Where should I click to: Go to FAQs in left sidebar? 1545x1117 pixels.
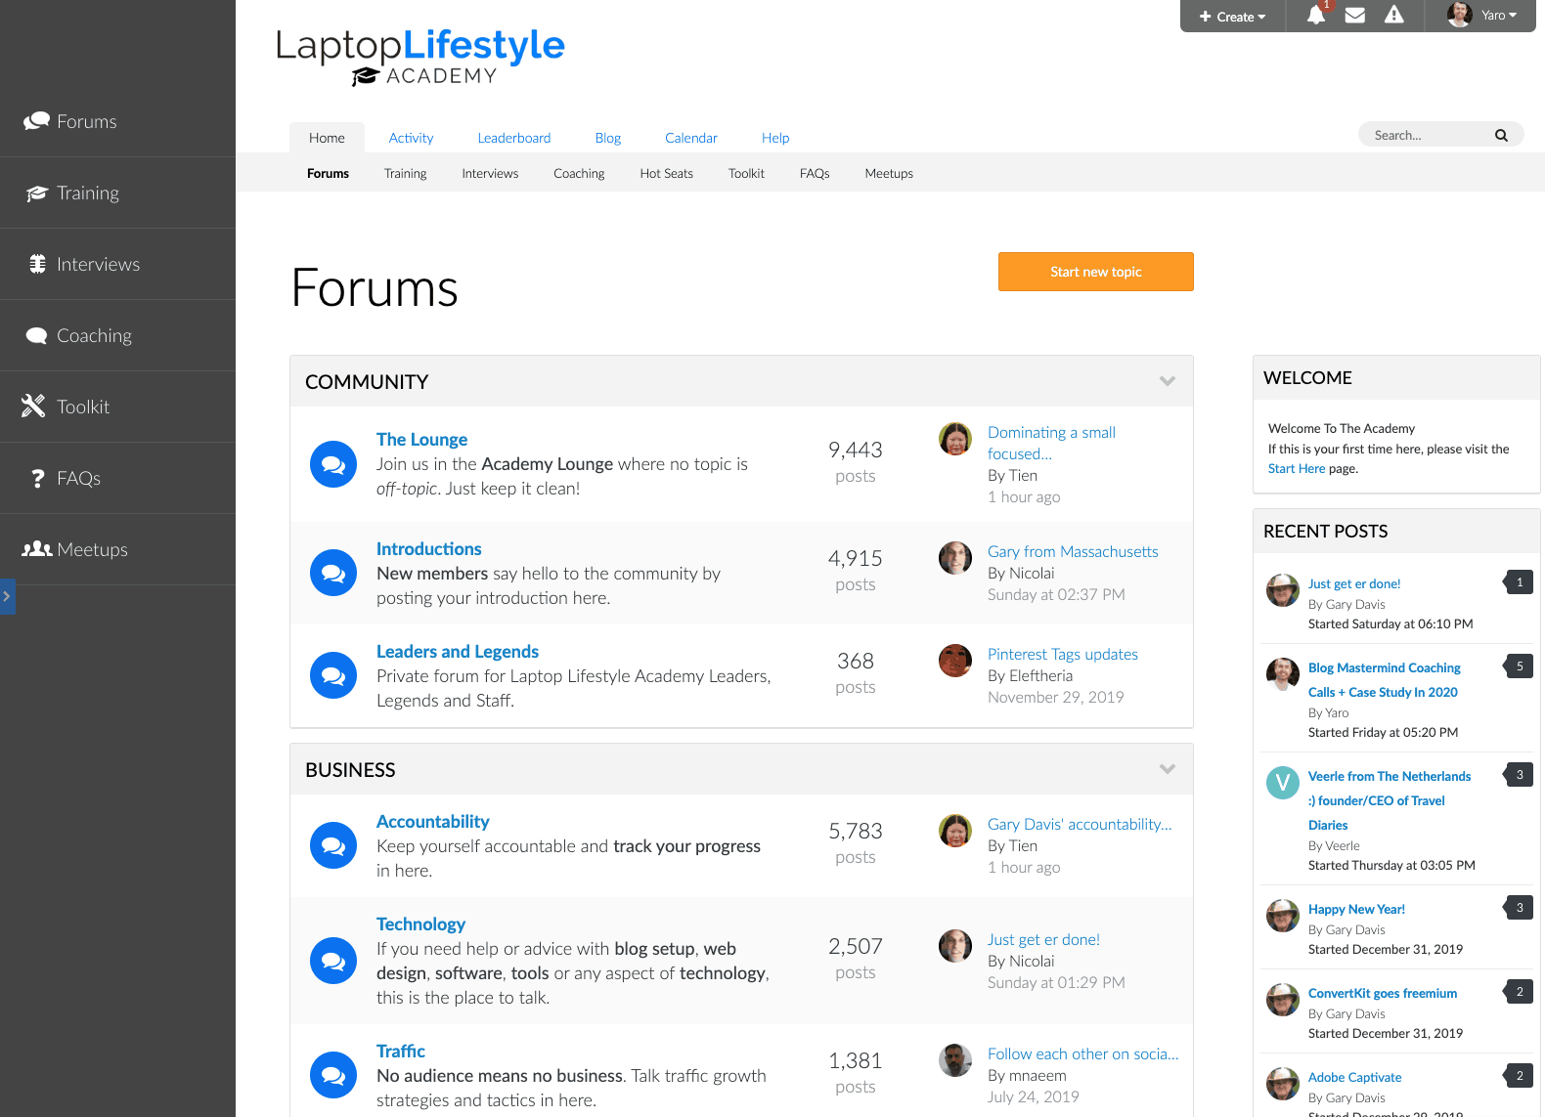tap(117, 478)
